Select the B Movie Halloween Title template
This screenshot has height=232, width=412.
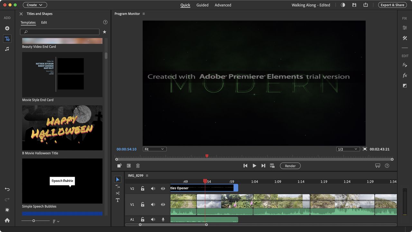click(62, 128)
